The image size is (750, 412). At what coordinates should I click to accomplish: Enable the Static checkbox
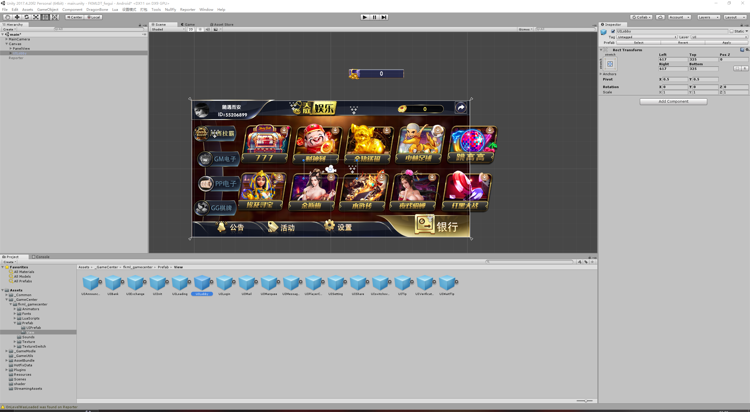pyautogui.click(x=732, y=31)
